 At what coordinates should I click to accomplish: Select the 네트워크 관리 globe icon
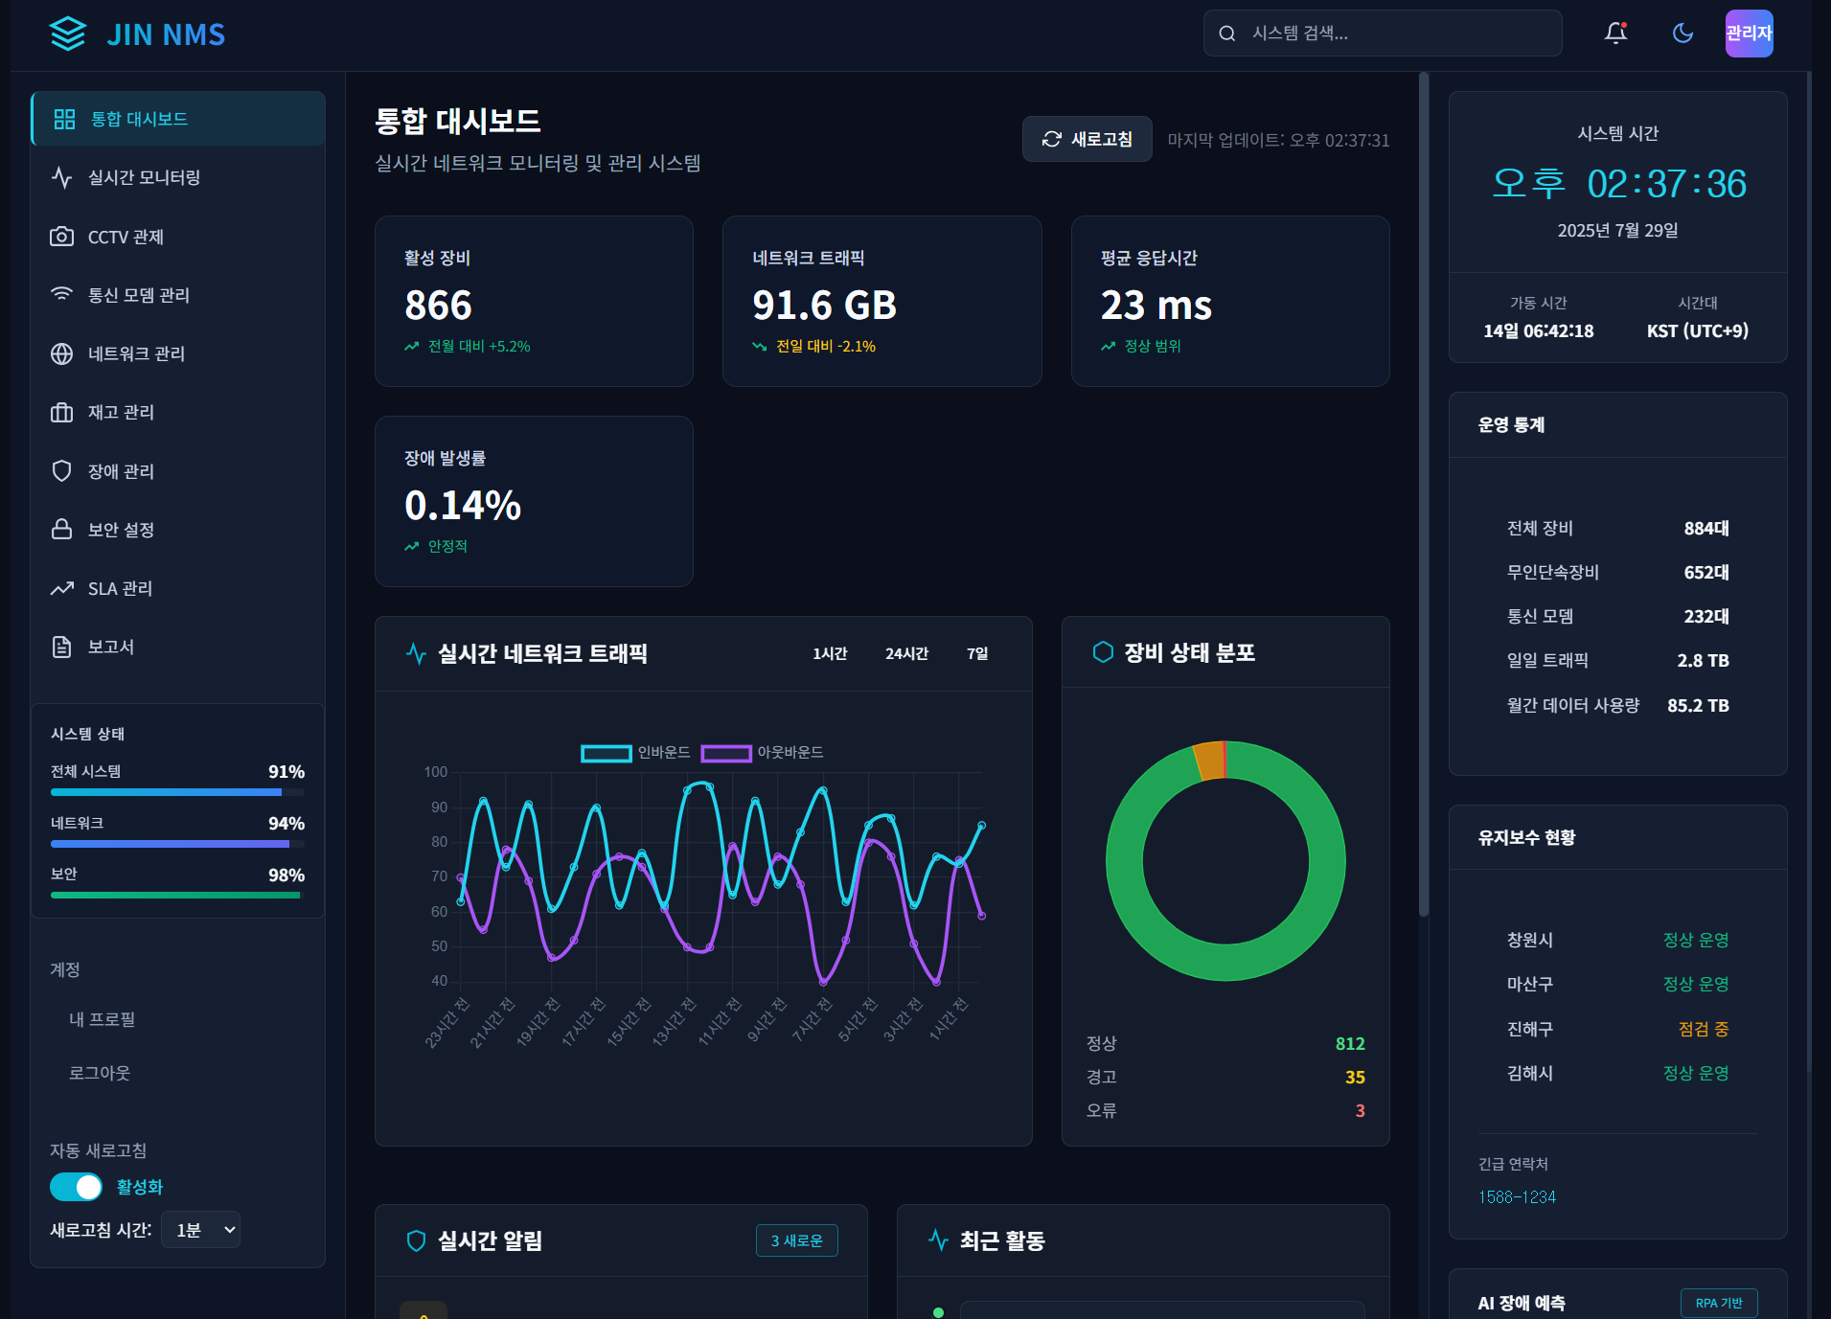[61, 353]
